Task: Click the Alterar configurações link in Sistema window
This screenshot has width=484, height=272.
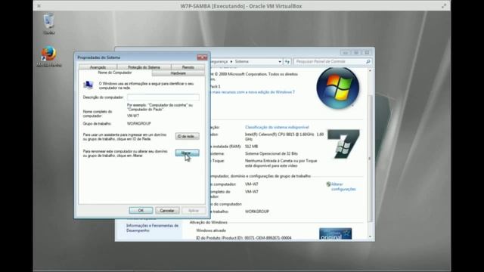Action: click(x=343, y=187)
